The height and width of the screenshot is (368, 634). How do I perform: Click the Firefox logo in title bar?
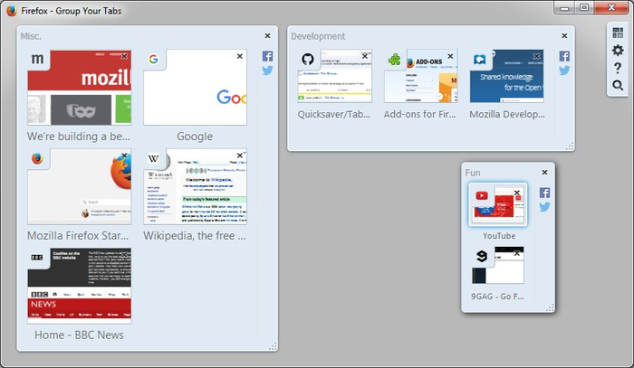[12, 11]
